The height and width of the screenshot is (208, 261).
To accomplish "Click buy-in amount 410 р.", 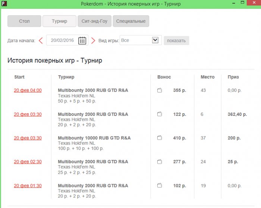I will point(180,138).
